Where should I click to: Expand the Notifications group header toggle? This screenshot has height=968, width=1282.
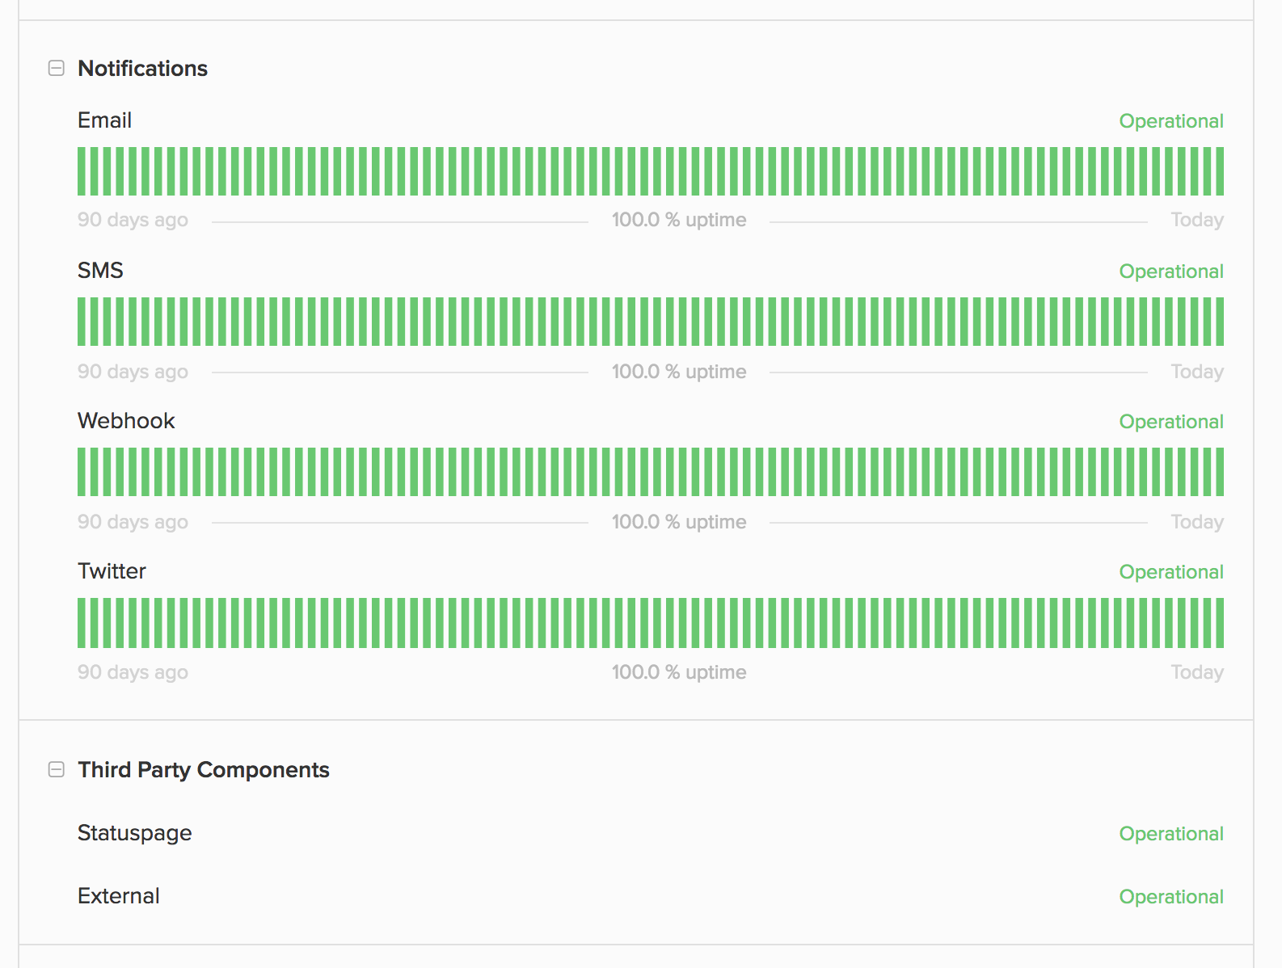[57, 69]
